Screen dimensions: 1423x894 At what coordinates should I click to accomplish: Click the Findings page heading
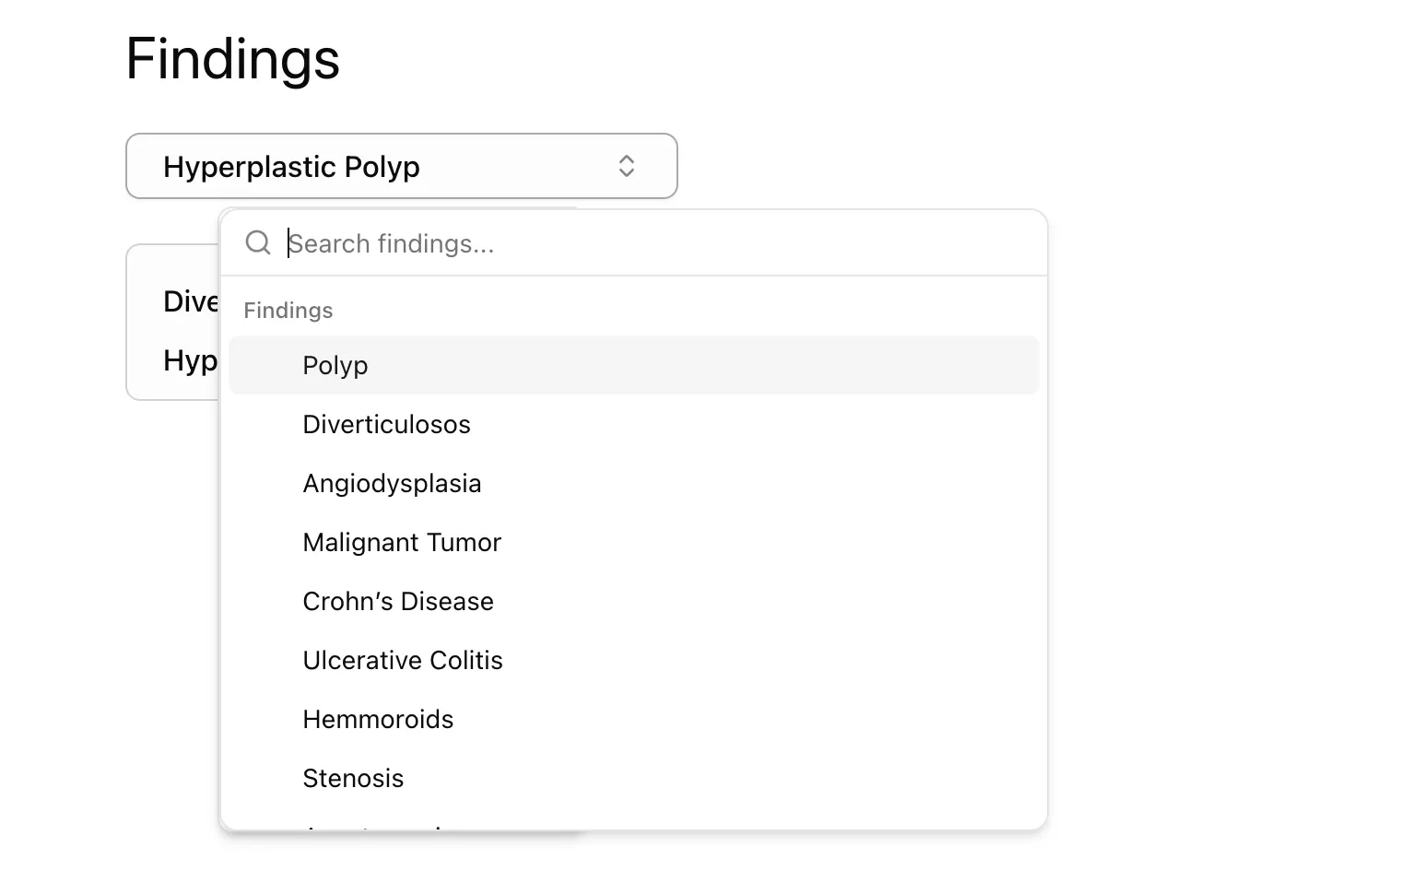(x=232, y=59)
